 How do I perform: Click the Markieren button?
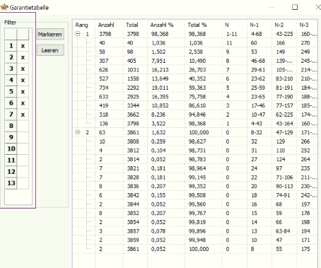point(50,35)
